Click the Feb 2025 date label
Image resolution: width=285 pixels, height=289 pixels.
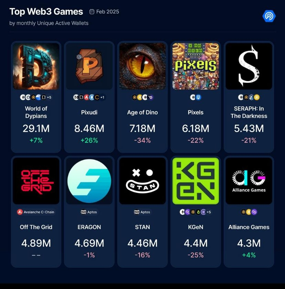[108, 12]
